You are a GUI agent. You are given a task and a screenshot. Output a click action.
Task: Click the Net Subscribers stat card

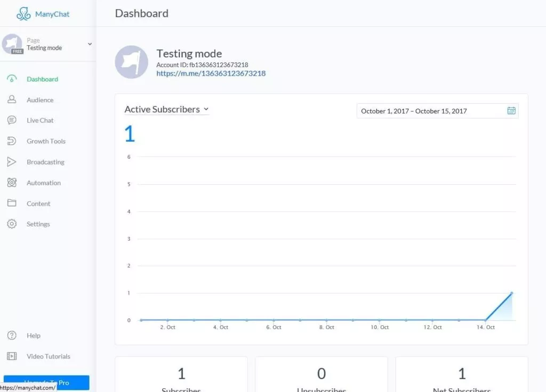point(461,374)
